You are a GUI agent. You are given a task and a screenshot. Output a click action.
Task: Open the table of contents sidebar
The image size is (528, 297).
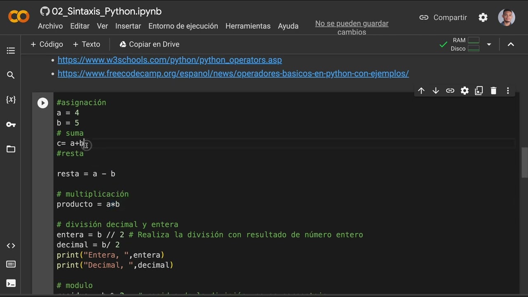[x=11, y=51]
